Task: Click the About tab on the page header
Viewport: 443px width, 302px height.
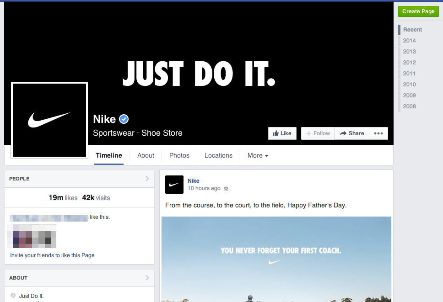Action: coord(146,155)
